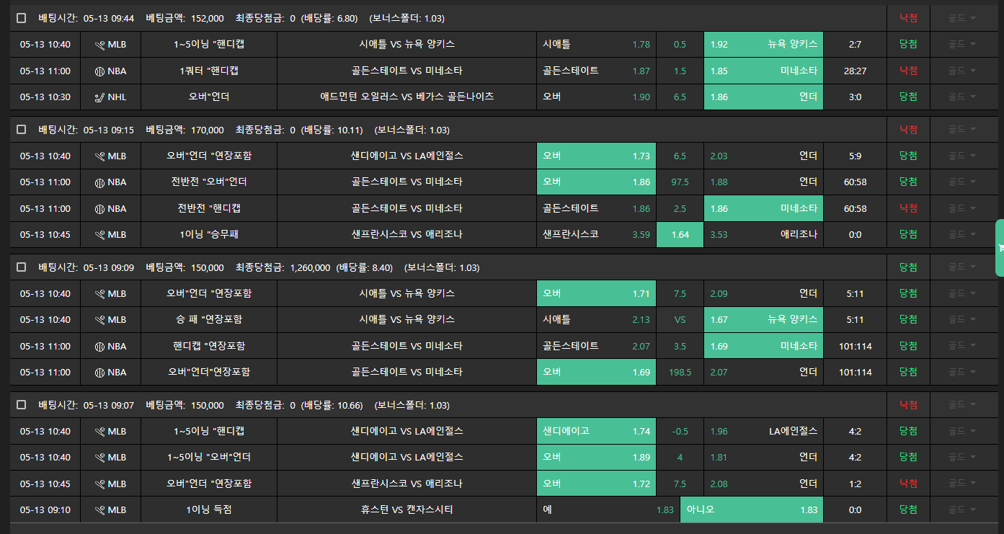Viewport: 1004px width, 534px height.
Task: Click the NHL hockey icon in the 에드먼턴 오일러스 row
Action: coord(100,97)
